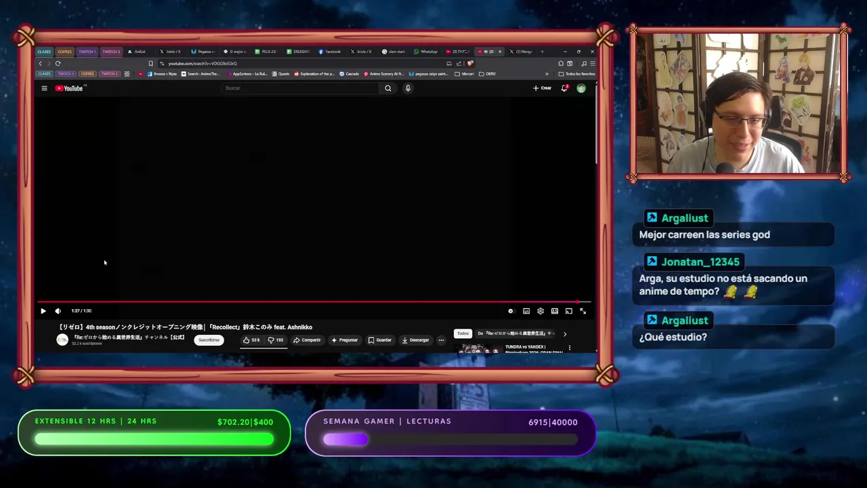
Task: Open the Browse :: Nyaa bookmark
Action: click(x=161, y=74)
